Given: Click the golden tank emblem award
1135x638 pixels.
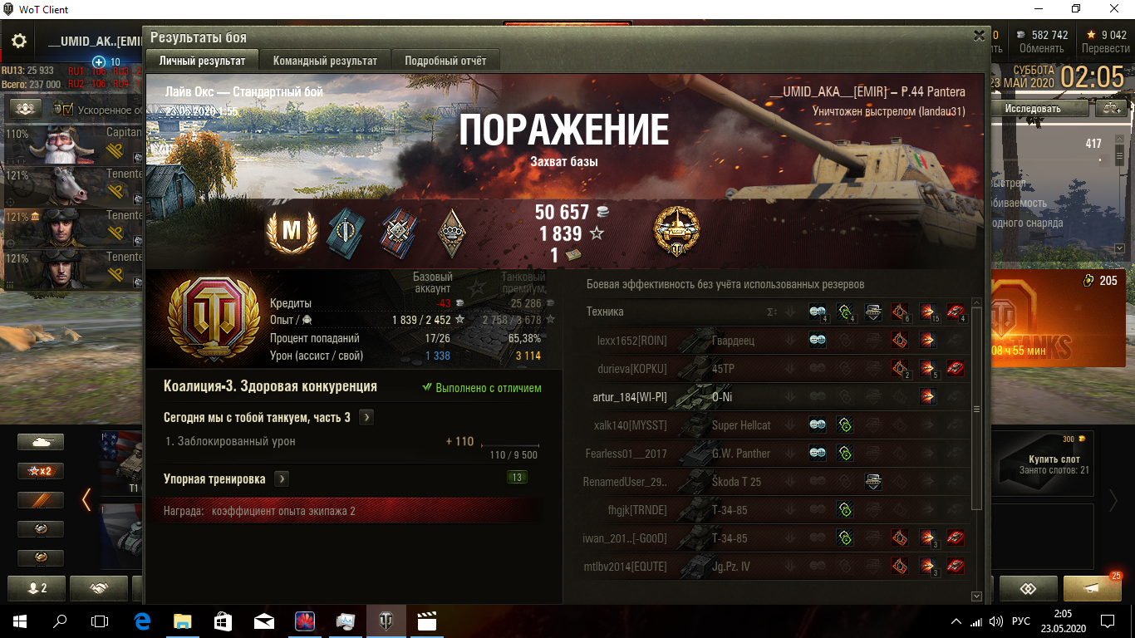Looking at the screenshot, I should click(677, 231).
